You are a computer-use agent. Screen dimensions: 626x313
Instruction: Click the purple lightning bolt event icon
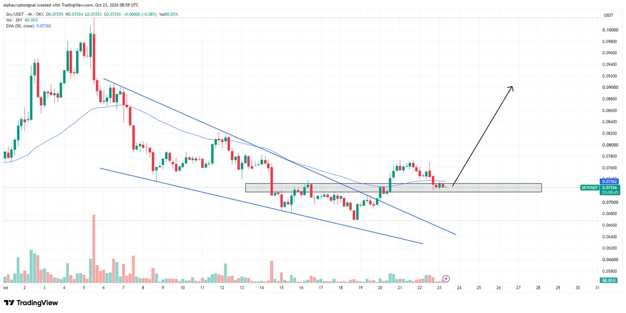point(446,279)
